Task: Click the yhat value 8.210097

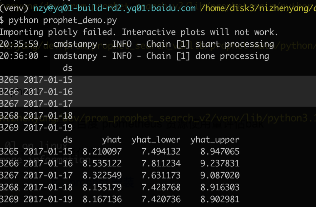Action: (102, 151)
